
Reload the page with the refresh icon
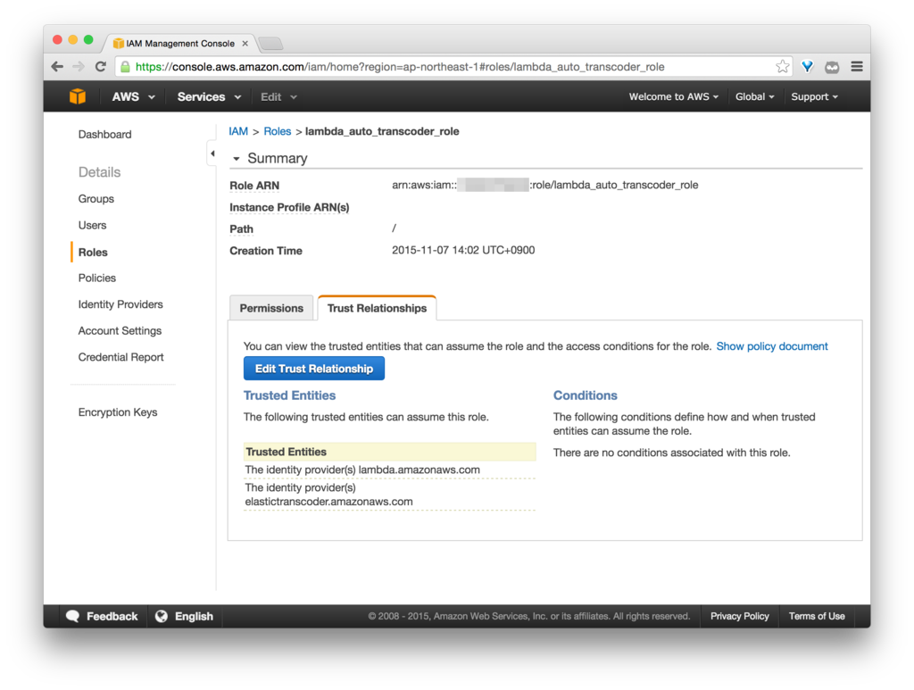click(x=100, y=67)
